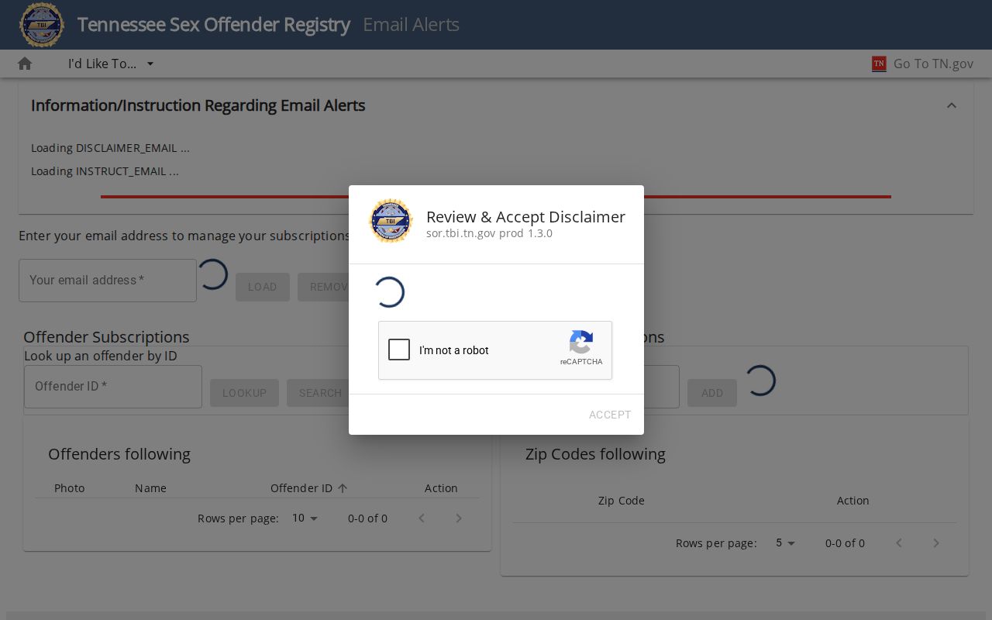Viewport: 992px width, 620px height.
Task: Click the Offender Subscriptions heading
Action: [x=106, y=337]
